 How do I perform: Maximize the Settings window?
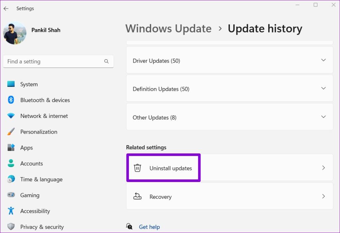pos(315,5)
